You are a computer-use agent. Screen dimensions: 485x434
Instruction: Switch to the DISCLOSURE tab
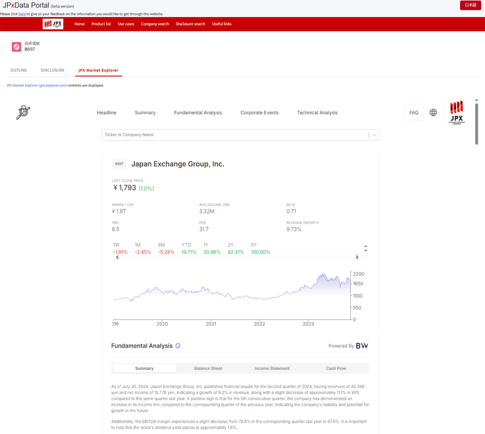(53, 70)
